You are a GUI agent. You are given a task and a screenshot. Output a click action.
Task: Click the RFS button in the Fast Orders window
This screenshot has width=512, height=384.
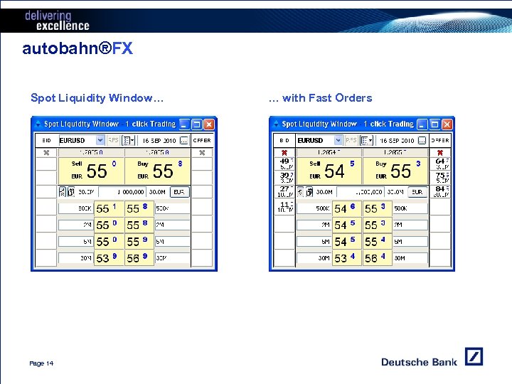coord(351,140)
